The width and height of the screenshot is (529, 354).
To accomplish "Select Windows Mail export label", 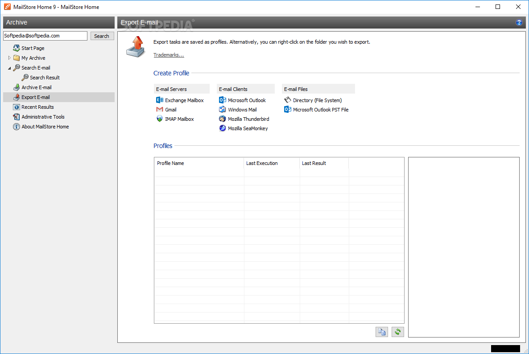I will (x=242, y=110).
